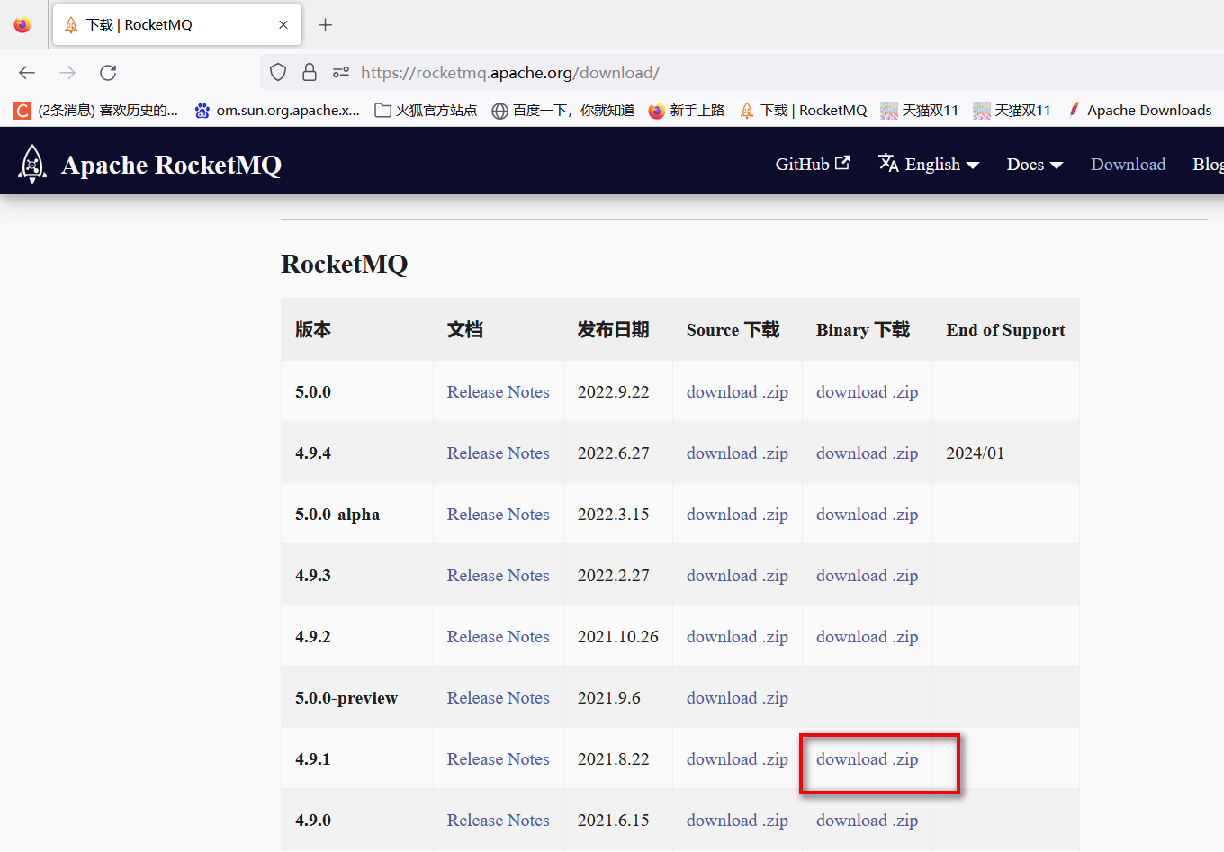This screenshot has height=852, width=1224.
Task: Click the 2021.10.26 release date
Action: pyautogui.click(x=618, y=637)
